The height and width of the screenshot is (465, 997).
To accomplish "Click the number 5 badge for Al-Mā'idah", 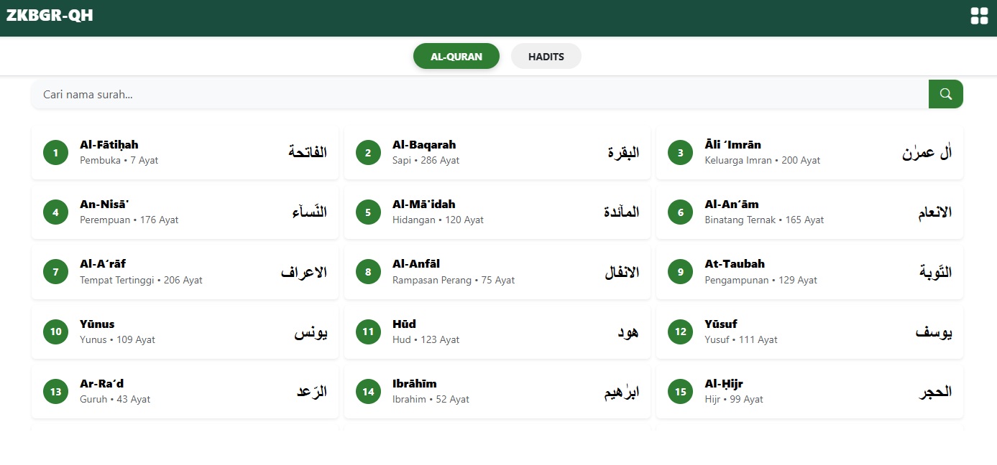I will point(368,212).
